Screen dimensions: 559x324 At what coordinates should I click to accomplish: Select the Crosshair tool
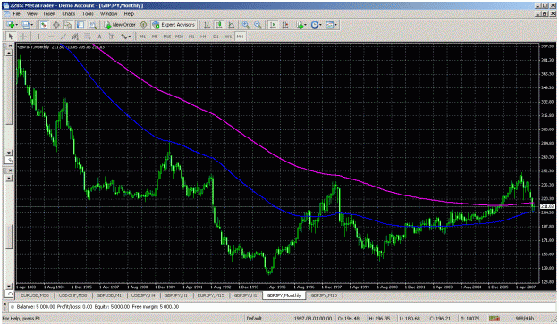click(x=23, y=37)
